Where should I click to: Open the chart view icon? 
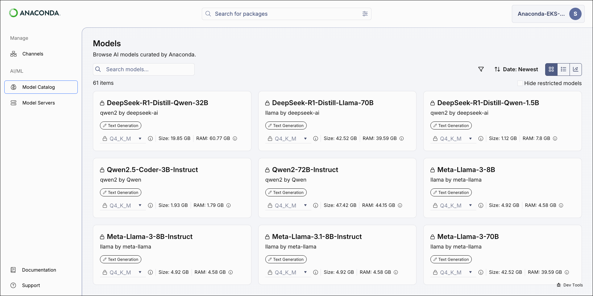(x=576, y=69)
